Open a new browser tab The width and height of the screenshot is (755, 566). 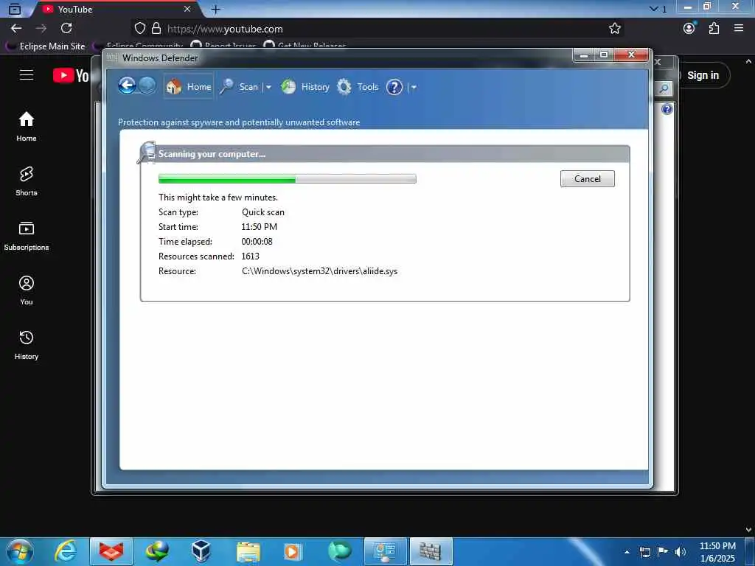click(x=216, y=9)
